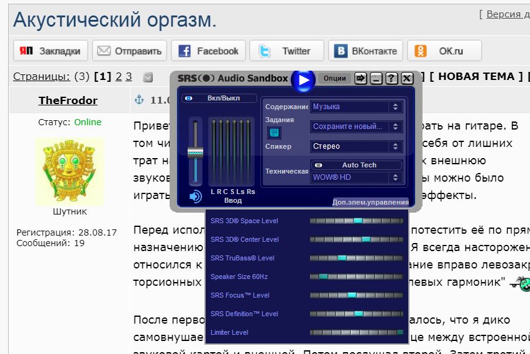Screen dimensions: 530x354
Task: Click the arrow icon next to Опции
Action: pyautogui.click(x=361, y=78)
